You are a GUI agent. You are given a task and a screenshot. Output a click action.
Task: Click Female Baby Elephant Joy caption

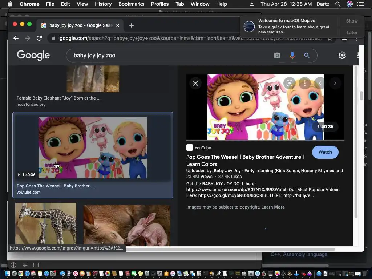tap(58, 98)
